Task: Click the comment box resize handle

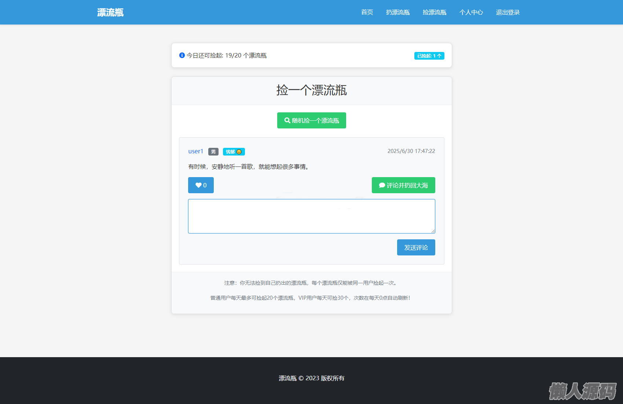Action: [433, 231]
